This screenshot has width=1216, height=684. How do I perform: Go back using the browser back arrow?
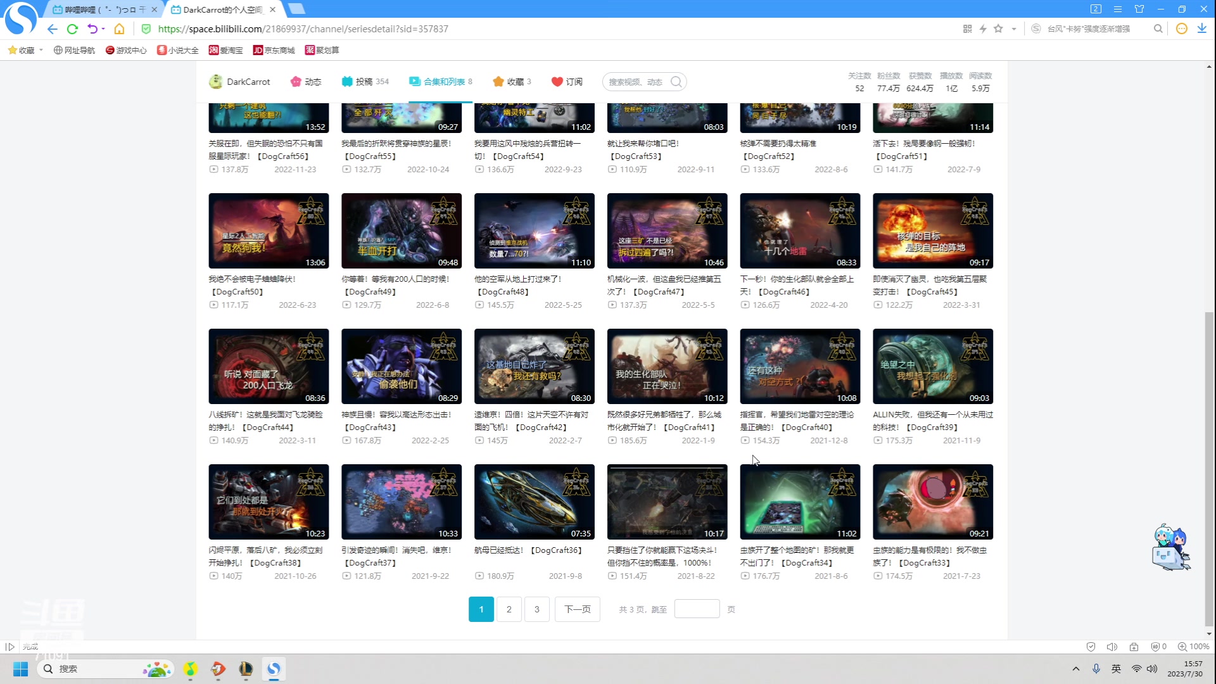53,29
